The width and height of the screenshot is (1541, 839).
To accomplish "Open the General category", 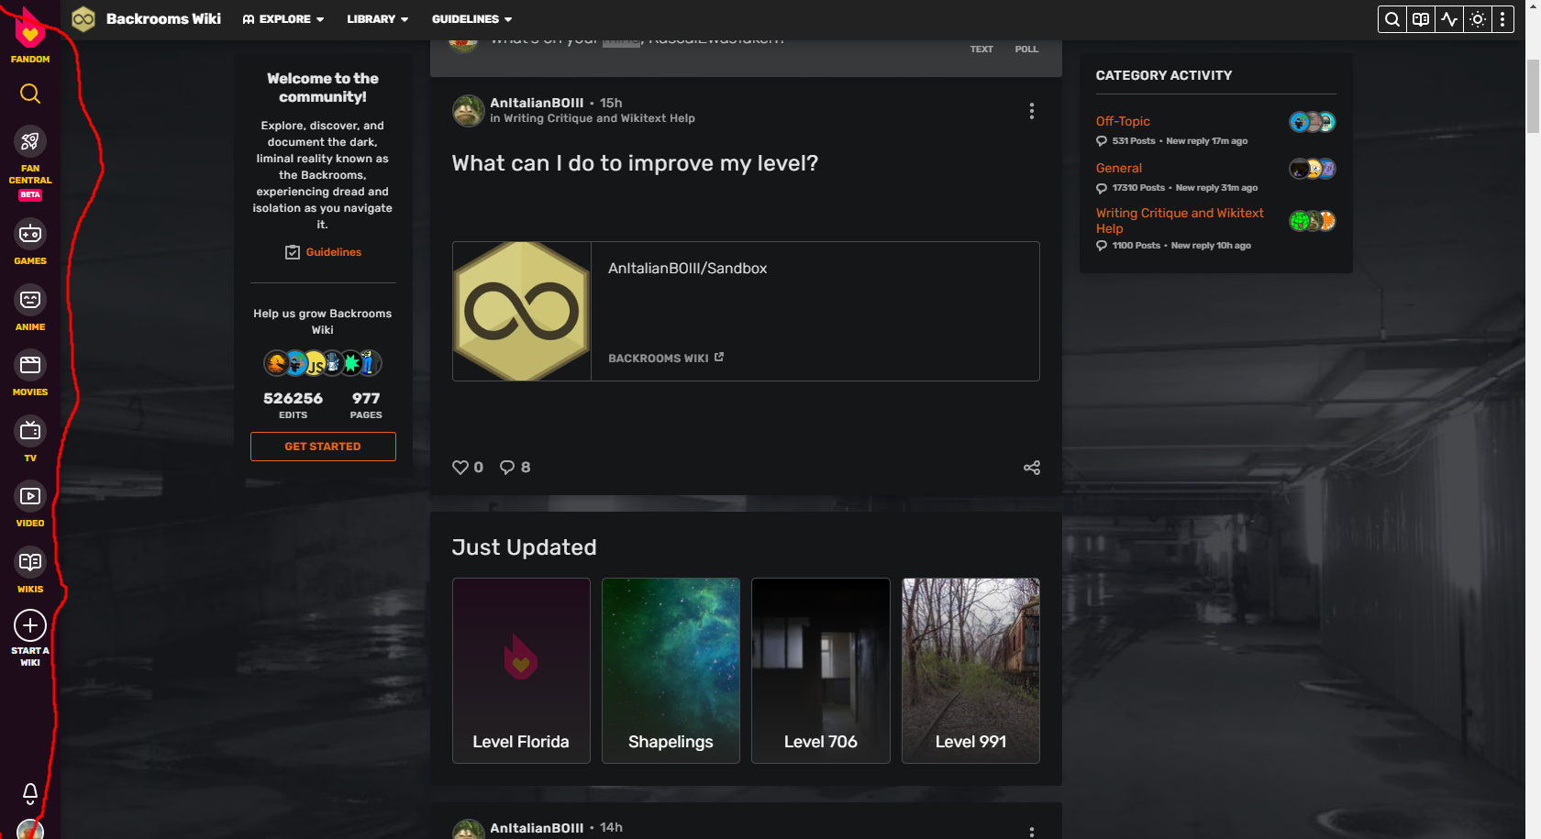I will [1119, 168].
